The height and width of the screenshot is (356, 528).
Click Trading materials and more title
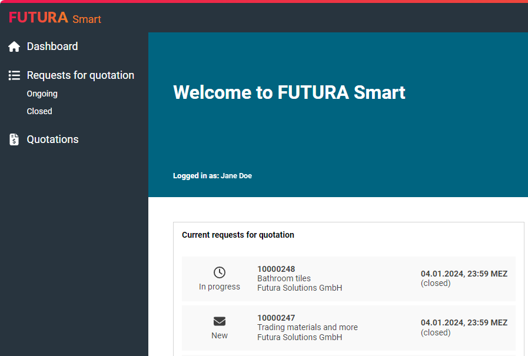click(x=307, y=327)
